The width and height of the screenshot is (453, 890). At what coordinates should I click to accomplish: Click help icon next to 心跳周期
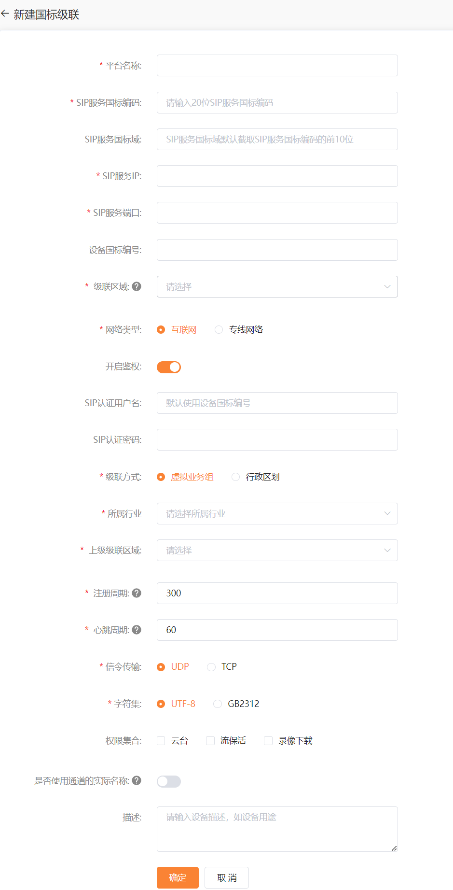coord(137,630)
